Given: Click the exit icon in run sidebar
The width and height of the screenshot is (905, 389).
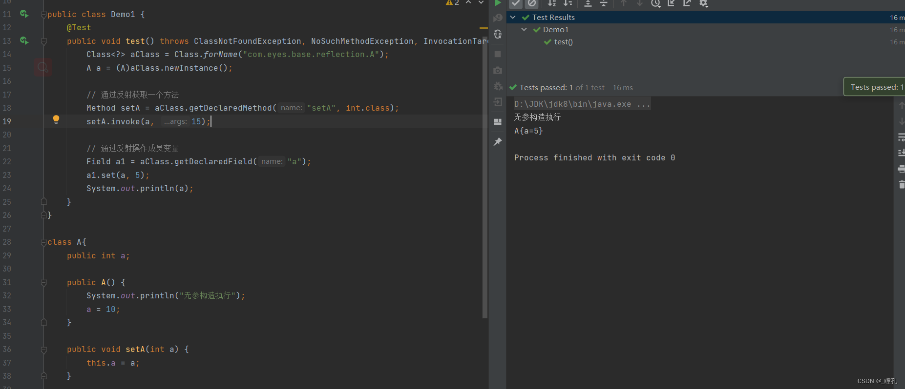Looking at the screenshot, I should [498, 102].
